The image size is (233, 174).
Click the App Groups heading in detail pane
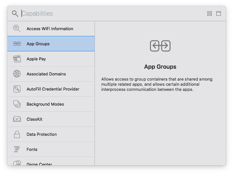tap(160, 67)
